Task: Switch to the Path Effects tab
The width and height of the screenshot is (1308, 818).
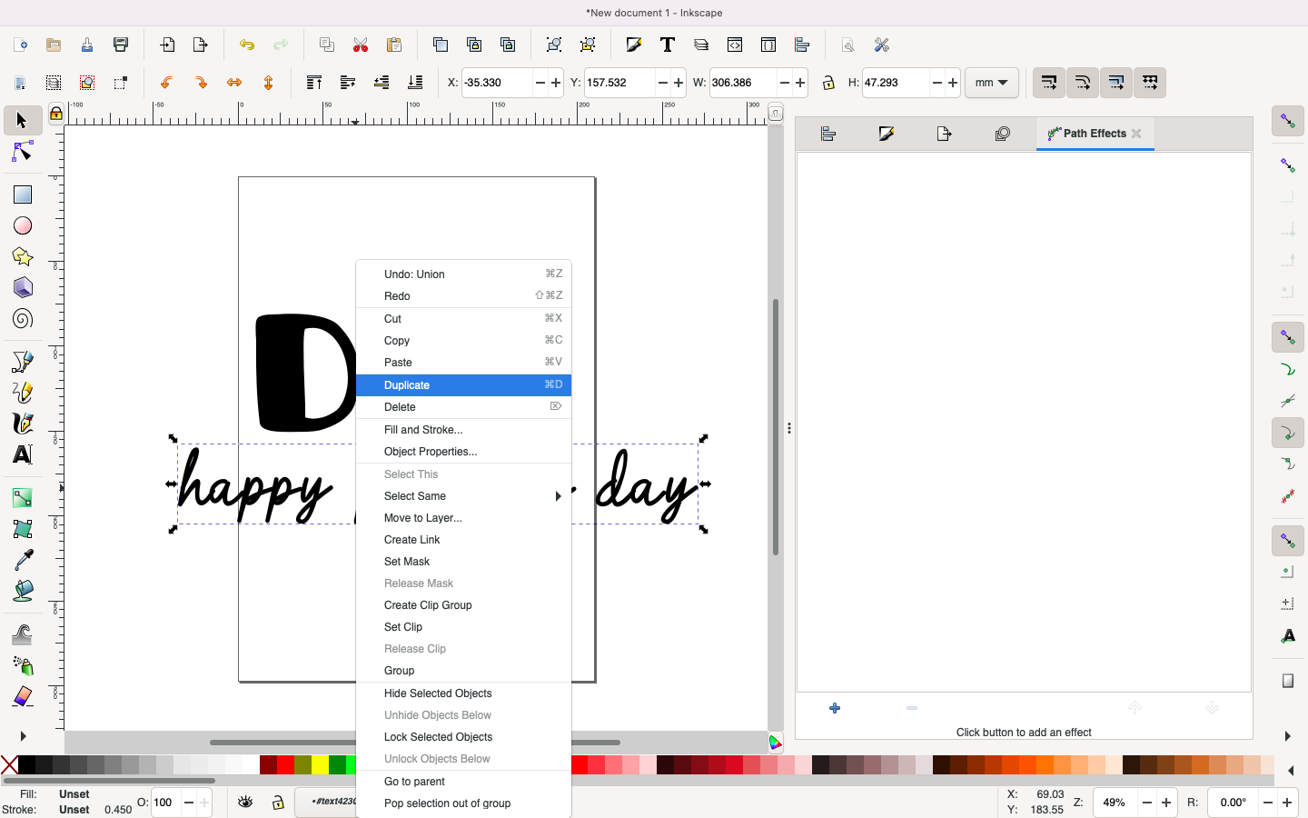Action: coord(1095,134)
